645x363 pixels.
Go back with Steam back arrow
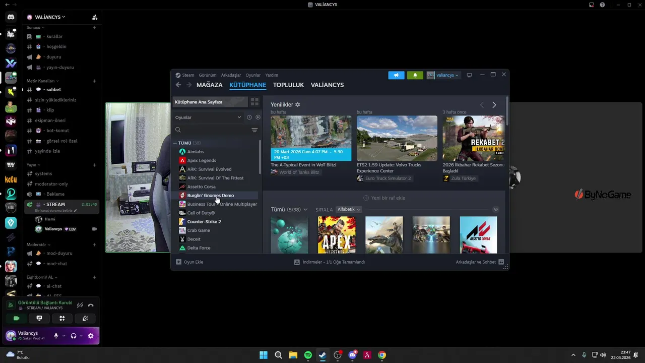[178, 85]
